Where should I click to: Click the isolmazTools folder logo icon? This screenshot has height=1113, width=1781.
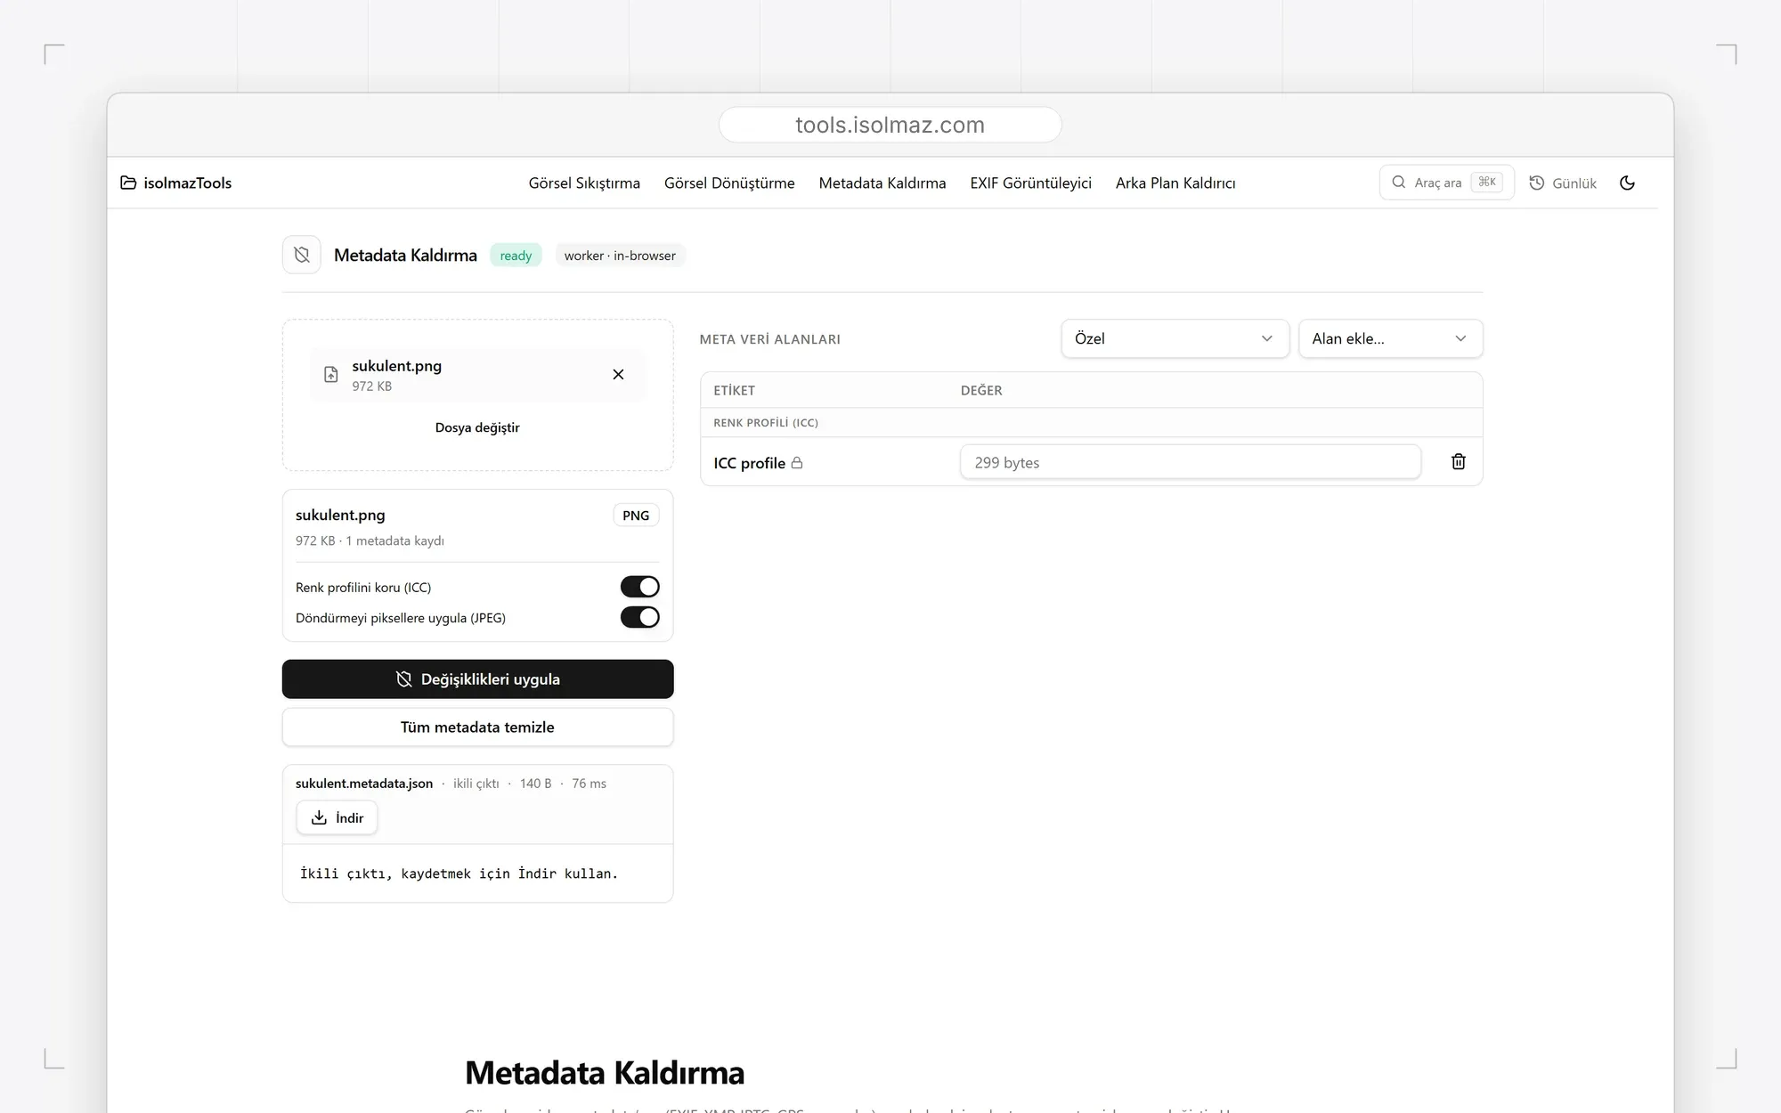128,183
